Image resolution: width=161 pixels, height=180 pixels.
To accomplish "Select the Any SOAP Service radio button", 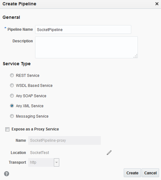I will [12, 96].
